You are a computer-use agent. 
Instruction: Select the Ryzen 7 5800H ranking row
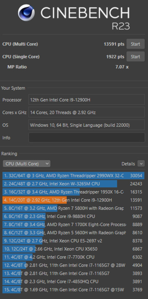pyautogui.click(x=73, y=208)
